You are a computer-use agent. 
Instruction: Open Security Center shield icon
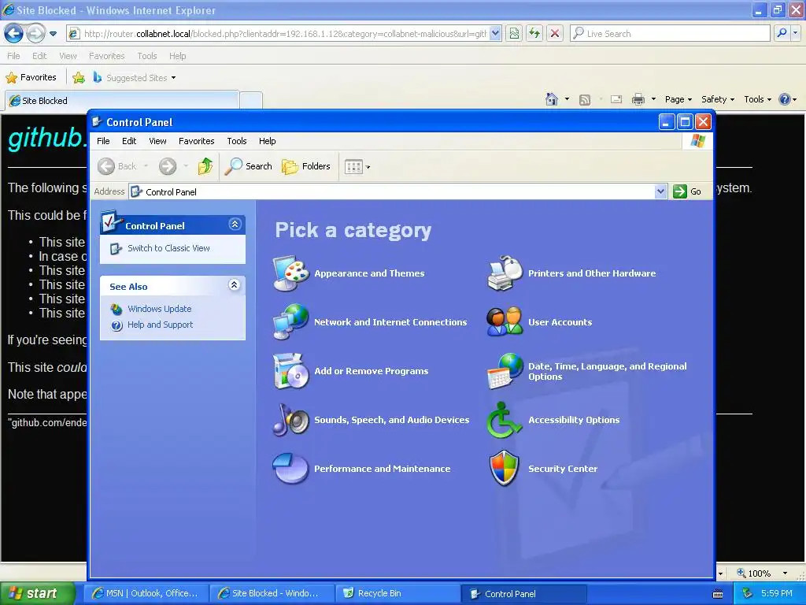[505, 468]
